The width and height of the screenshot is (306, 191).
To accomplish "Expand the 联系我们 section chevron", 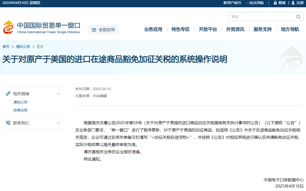I will (x=59, y=123).
